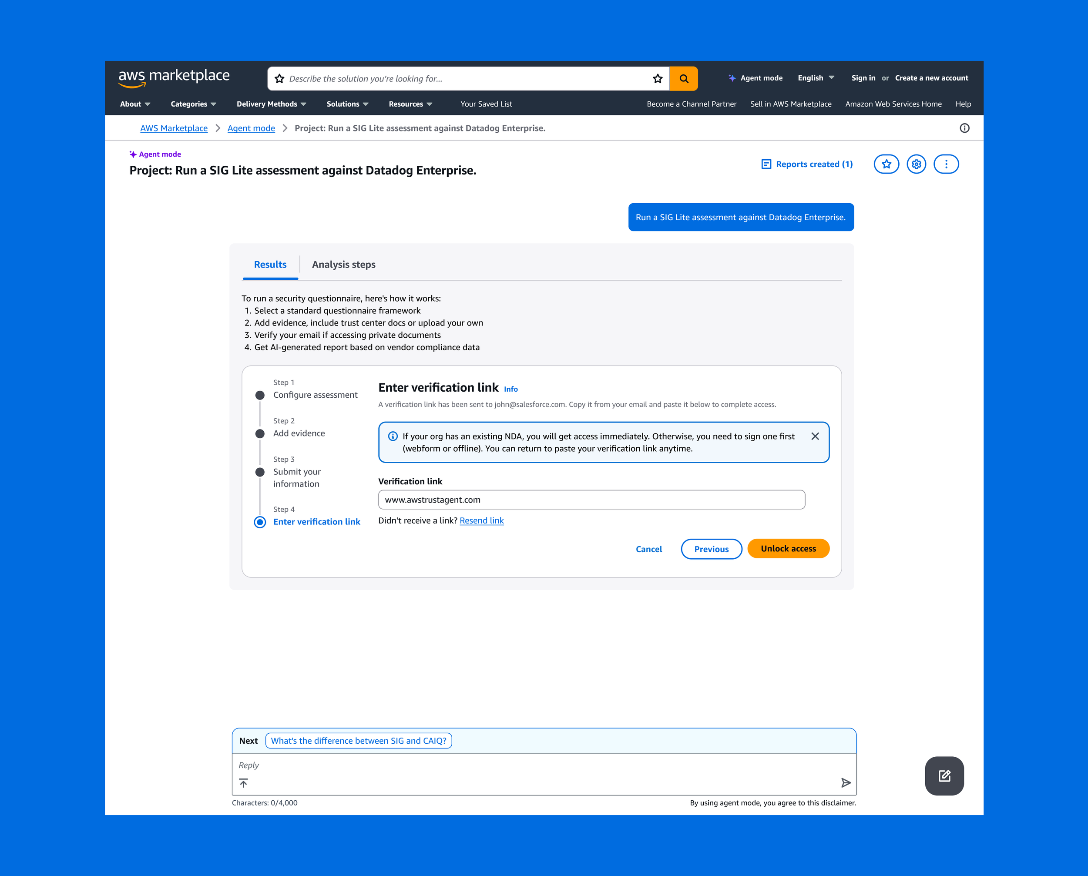Viewport: 1088px width, 876px height.
Task: Click the AWS Marketplace logo
Action: click(174, 78)
